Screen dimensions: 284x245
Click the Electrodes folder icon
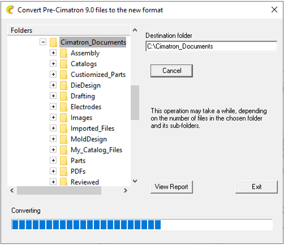click(x=64, y=107)
